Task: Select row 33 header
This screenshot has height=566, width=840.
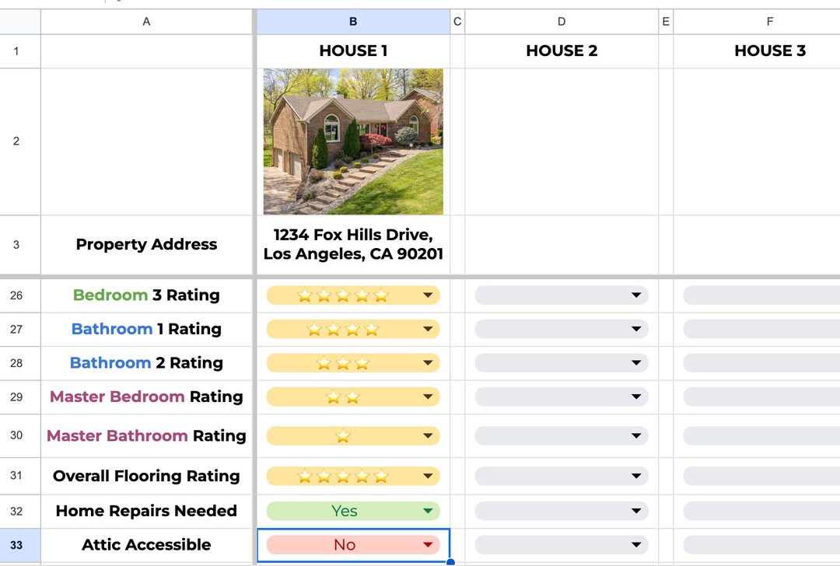Action: 19,545
